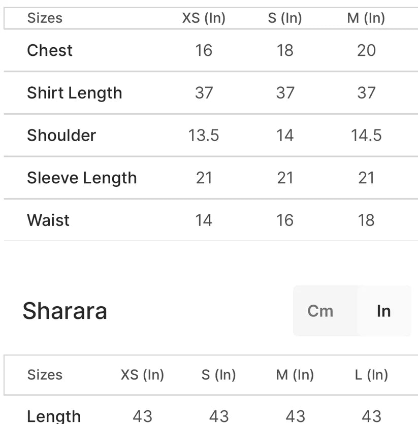The width and height of the screenshot is (418, 424).
Task: Select the Shoulder row label
Action: pyautogui.click(x=61, y=135)
